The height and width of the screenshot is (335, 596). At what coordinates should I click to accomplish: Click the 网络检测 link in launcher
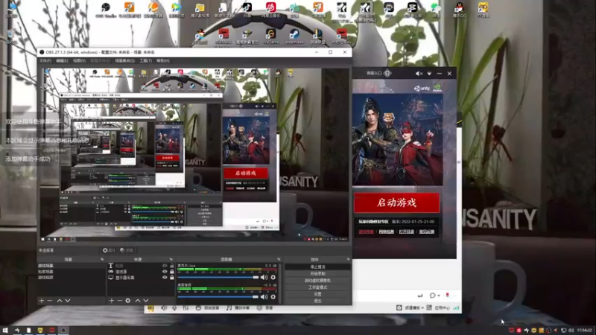[x=386, y=232]
